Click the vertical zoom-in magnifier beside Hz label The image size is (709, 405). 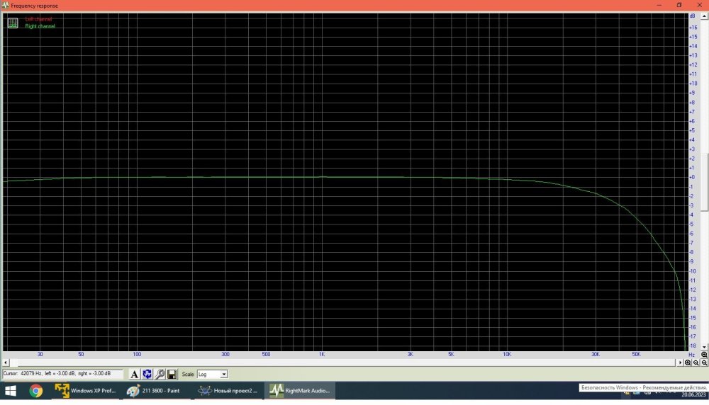pos(704,354)
